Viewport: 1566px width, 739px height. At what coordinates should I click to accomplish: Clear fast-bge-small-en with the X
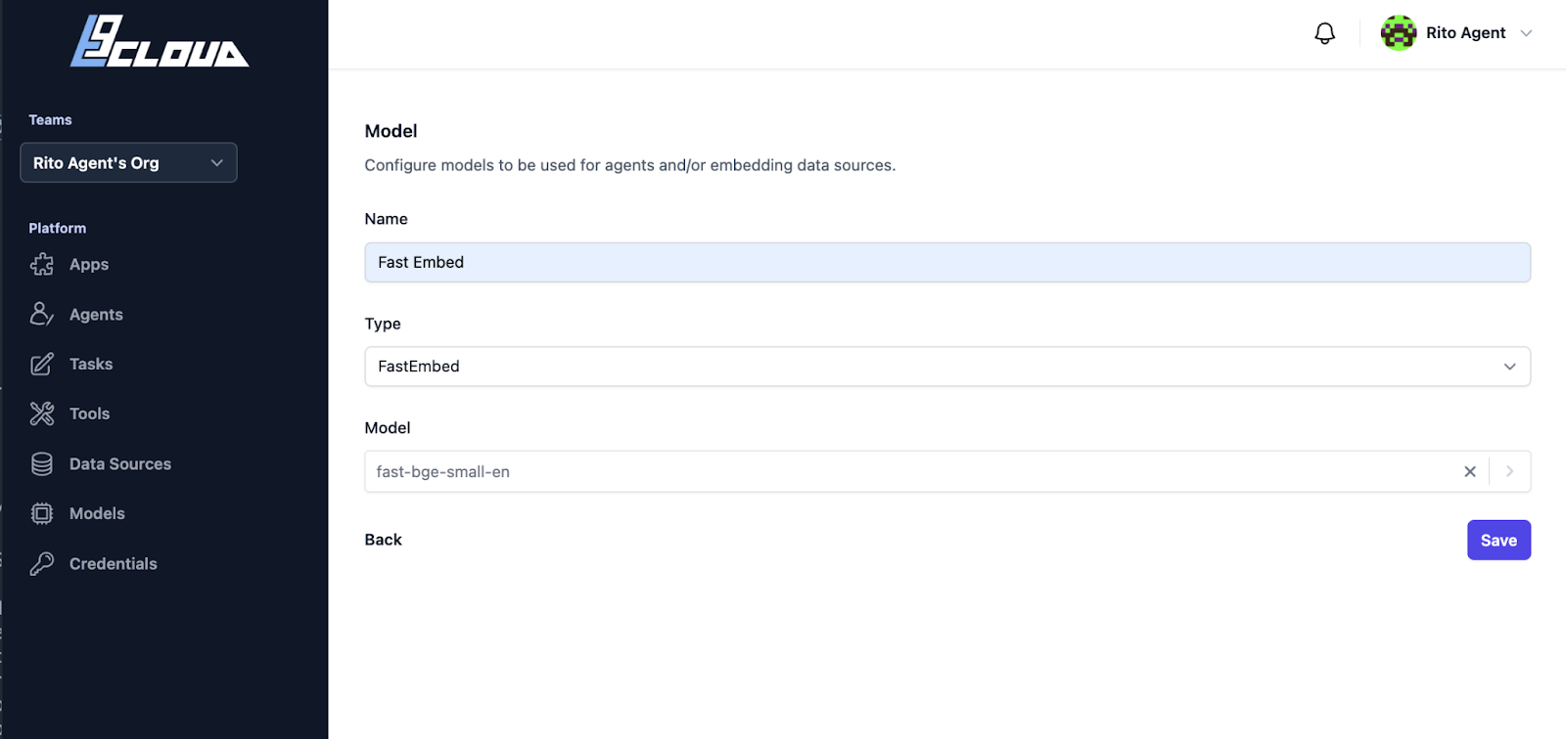(x=1470, y=471)
